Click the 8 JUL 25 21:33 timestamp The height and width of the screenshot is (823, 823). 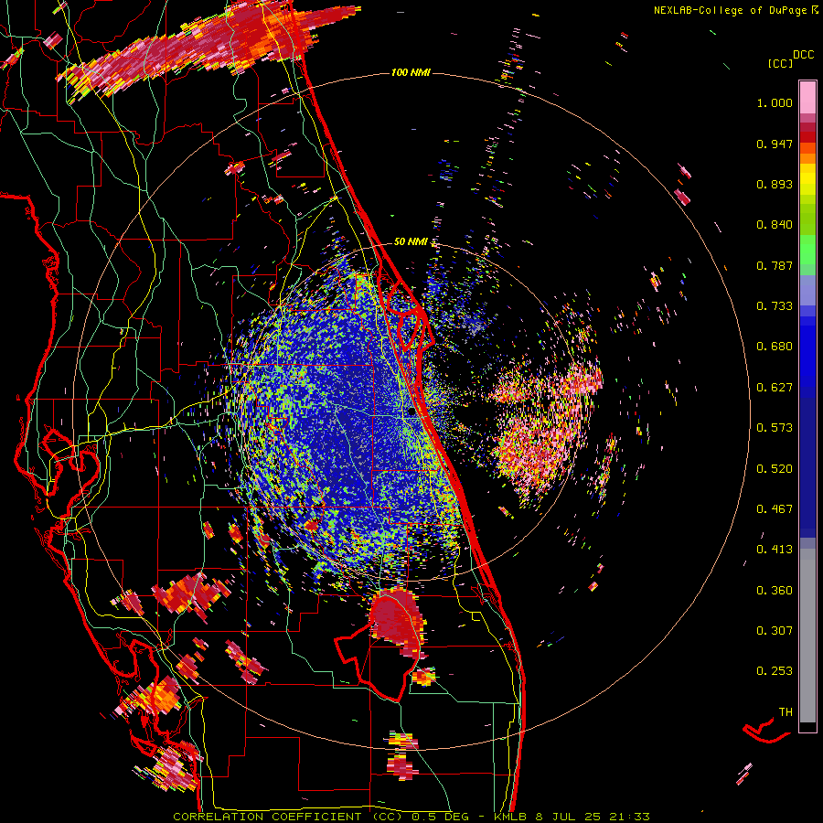tap(593, 817)
